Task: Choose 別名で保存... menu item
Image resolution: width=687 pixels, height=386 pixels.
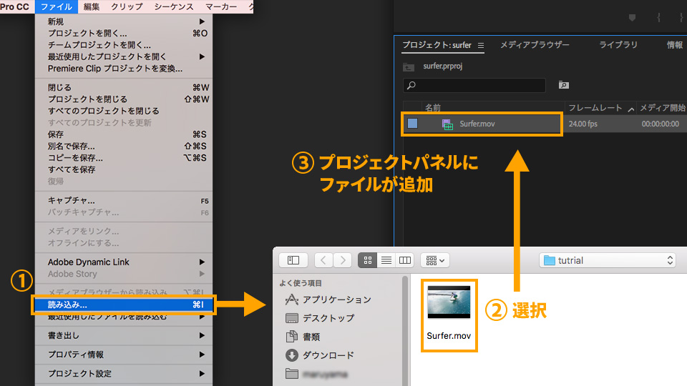Action: coord(124,146)
